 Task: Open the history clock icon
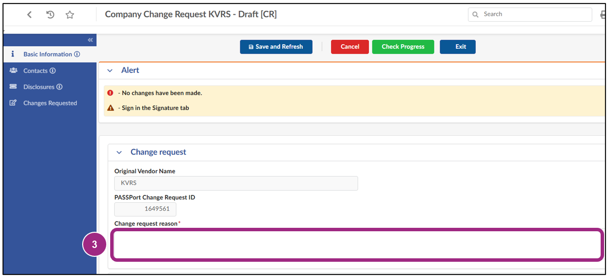pos(50,15)
